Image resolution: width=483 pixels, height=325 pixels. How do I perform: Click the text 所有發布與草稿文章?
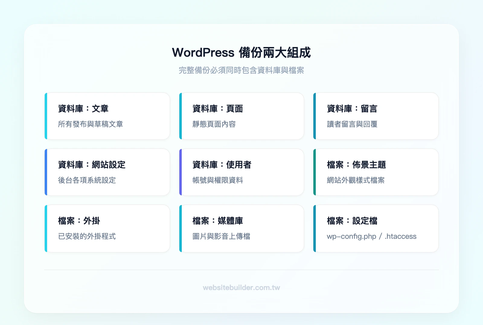click(90, 124)
